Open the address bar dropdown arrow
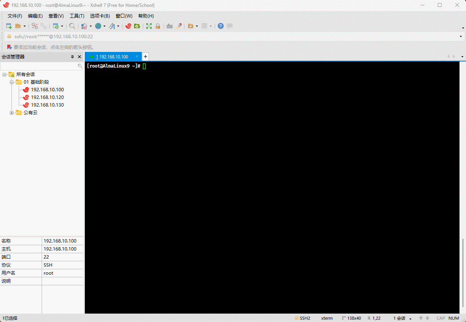 (461, 37)
